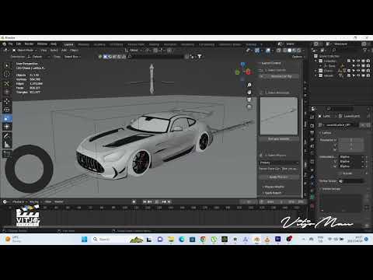The image size is (373, 280).
Task: Expand the last collection in outliner
Action: point(315,75)
